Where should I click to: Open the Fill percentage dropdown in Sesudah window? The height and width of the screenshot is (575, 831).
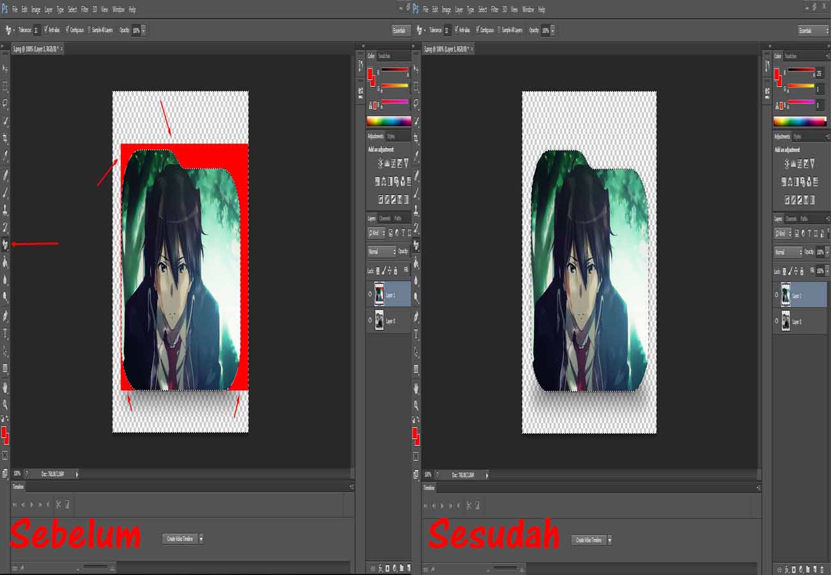click(827, 271)
